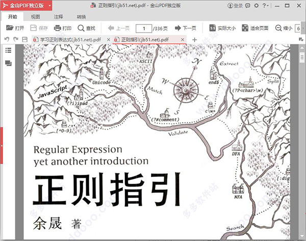Switch to the 开始 ribbon tab

coord(12,17)
